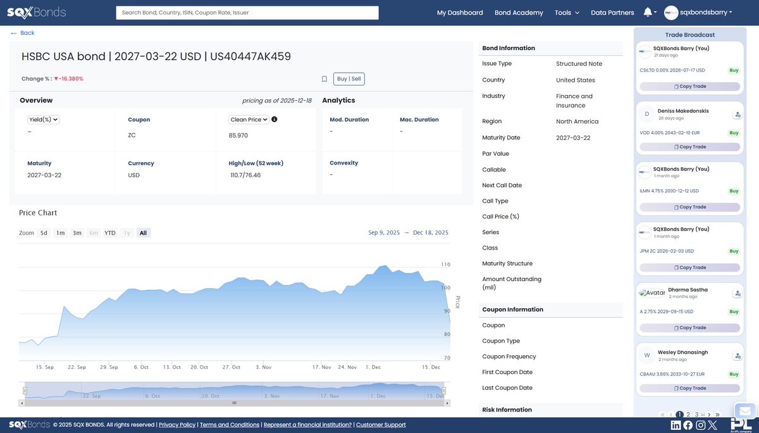
Task: Set chart zoom to 1m
Action: (60, 233)
